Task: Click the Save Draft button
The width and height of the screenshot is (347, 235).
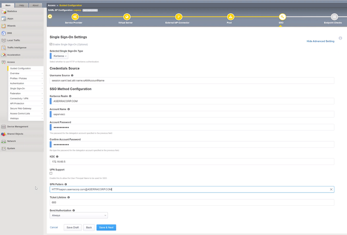Action: tap(73, 228)
